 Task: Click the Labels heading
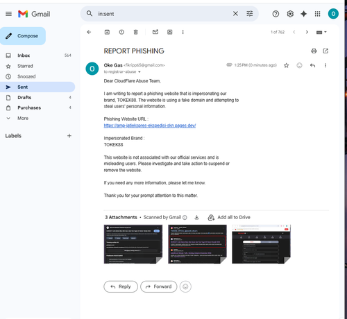tap(13, 136)
